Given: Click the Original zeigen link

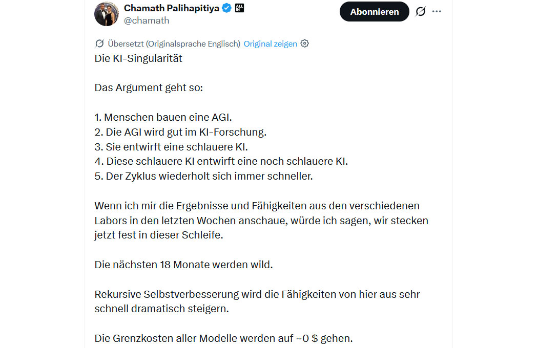Looking at the screenshot, I should click(x=271, y=44).
